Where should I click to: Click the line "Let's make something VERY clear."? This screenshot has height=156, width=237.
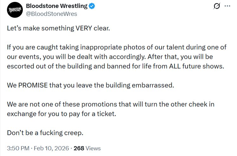point(58,28)
